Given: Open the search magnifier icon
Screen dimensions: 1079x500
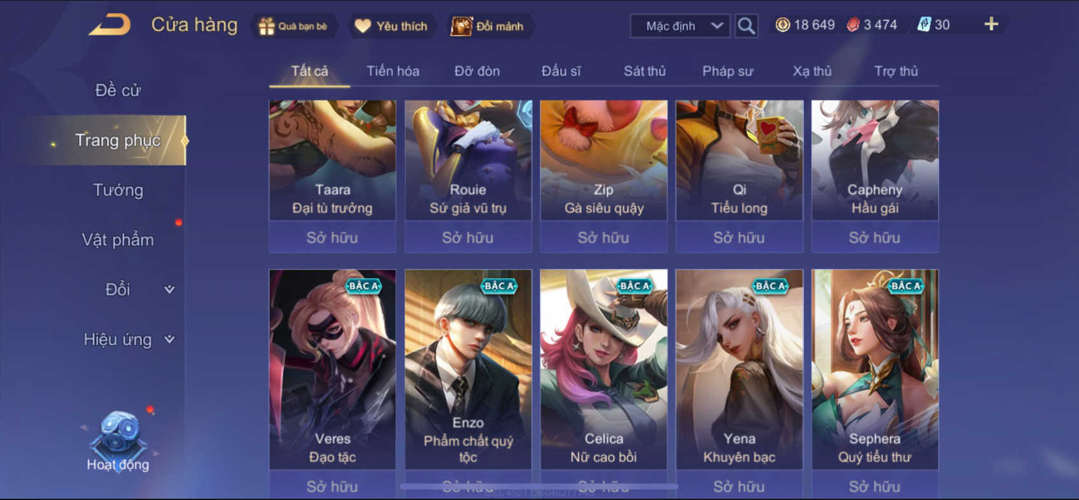Looking at the screenshot, I should (746, 26).
